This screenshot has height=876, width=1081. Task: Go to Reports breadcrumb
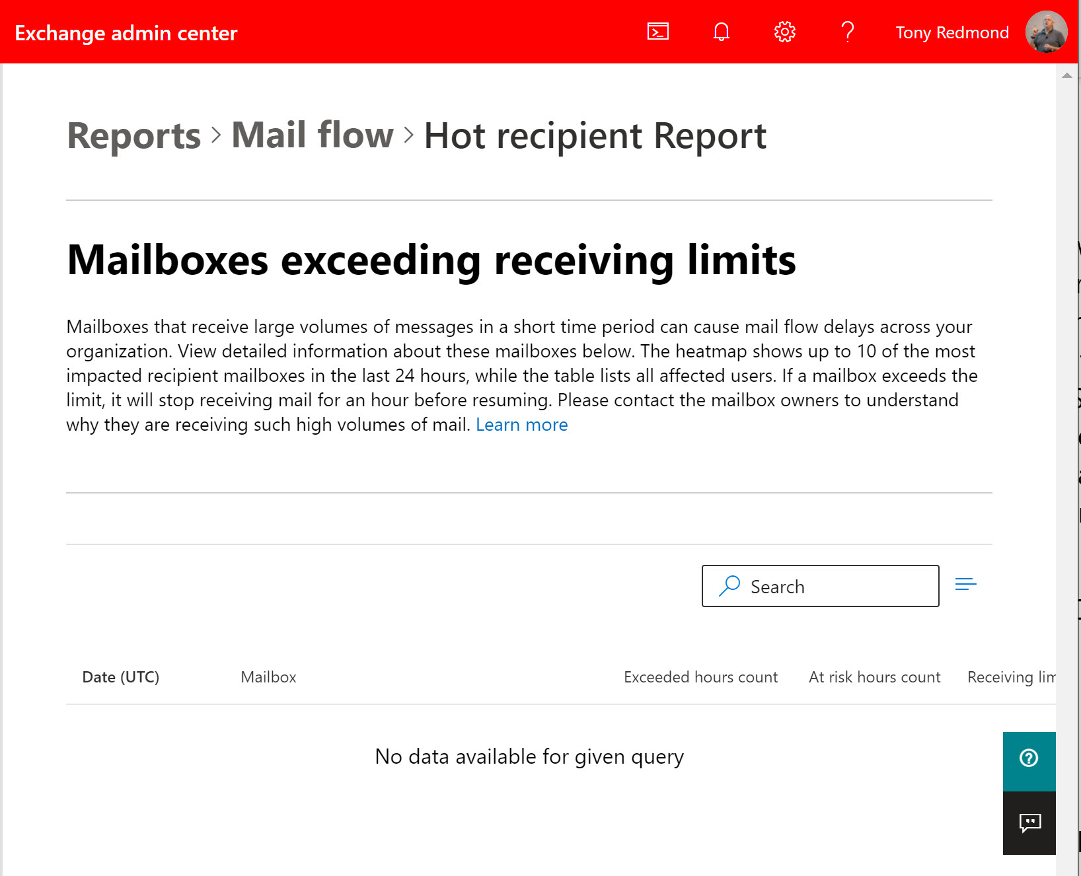pos(133,135)
